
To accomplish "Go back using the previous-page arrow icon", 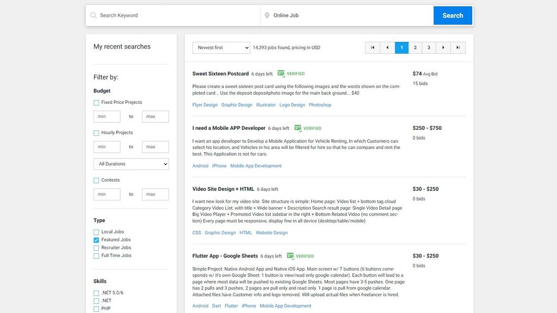I will pos(387,47).
